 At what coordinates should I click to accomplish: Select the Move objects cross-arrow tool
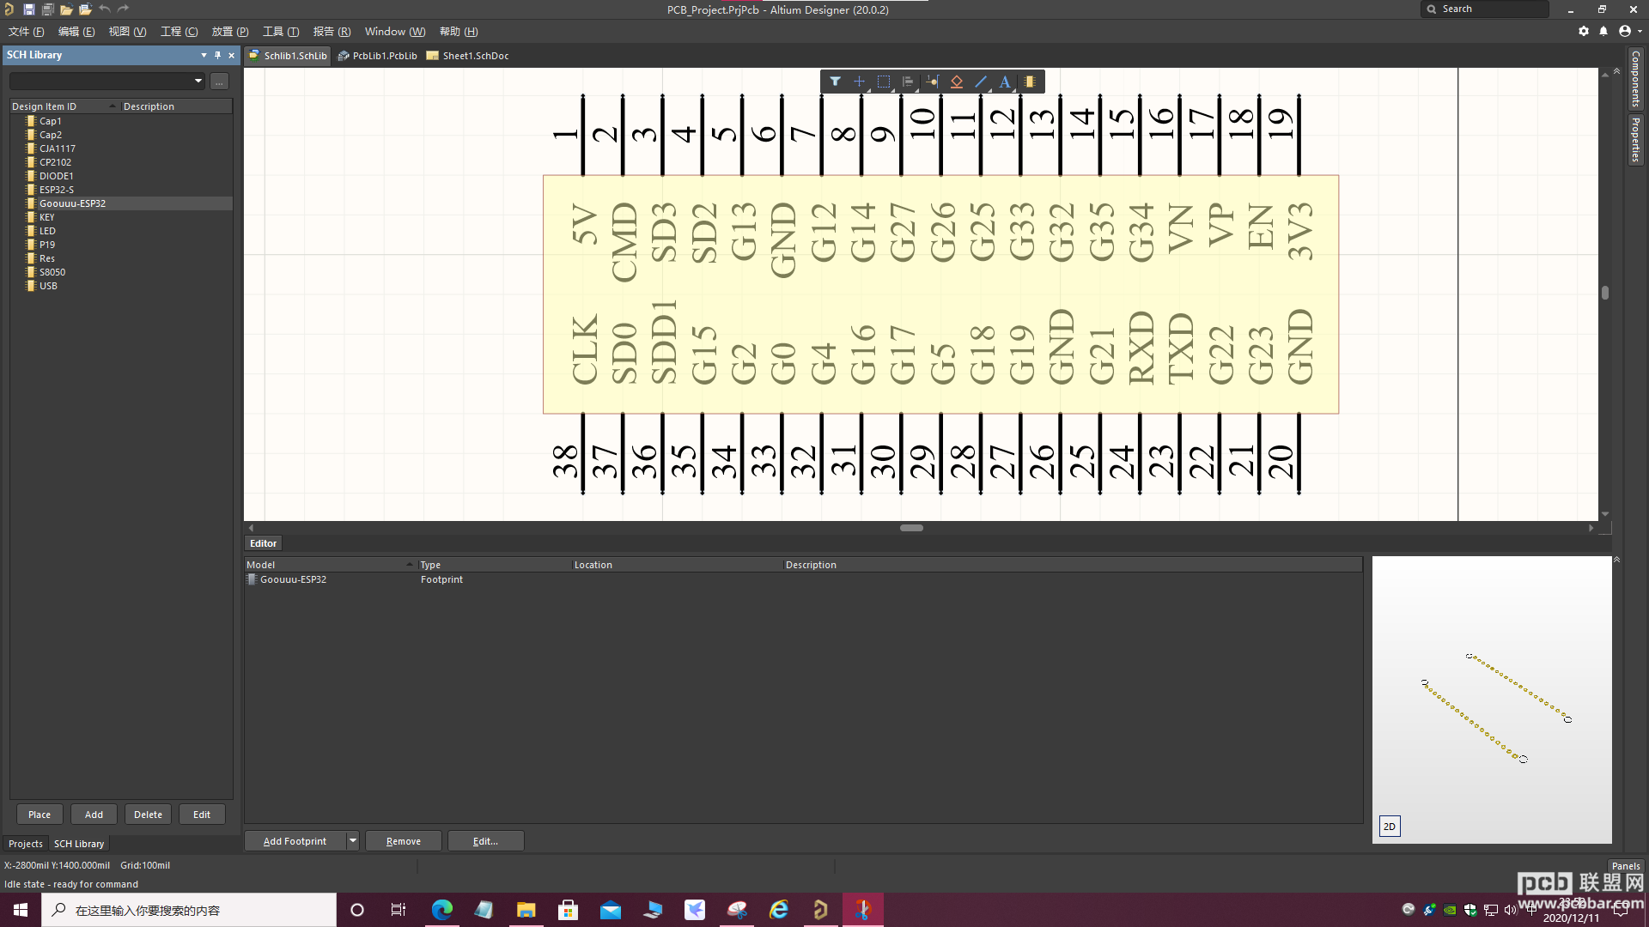pos(859,82)
